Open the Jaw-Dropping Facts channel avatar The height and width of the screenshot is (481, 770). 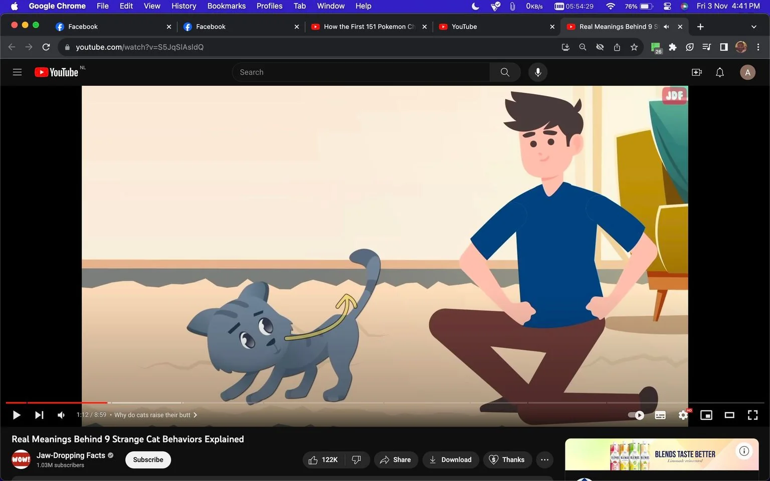(21, 459)
